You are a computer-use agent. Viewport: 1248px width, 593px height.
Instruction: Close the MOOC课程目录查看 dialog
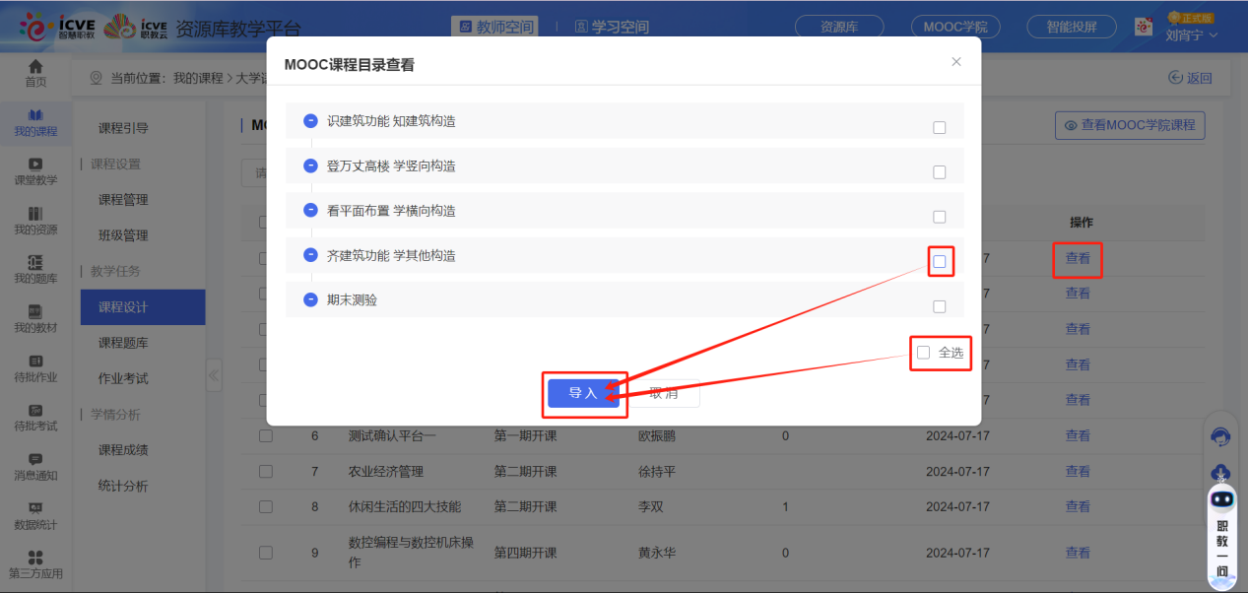click(955, 61)
